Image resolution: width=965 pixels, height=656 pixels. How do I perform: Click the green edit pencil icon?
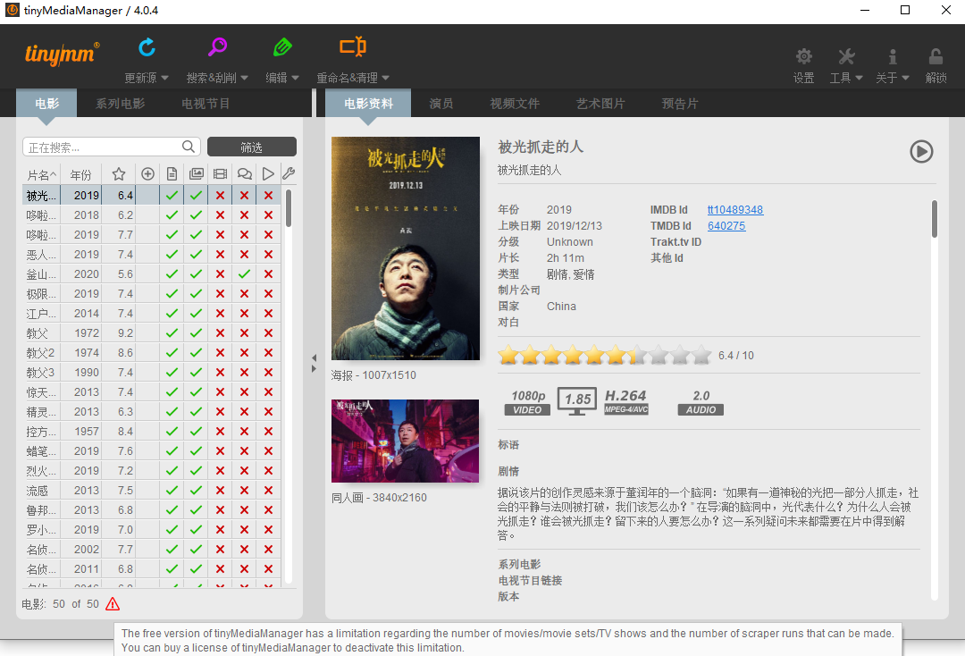pyautogui.click(x=281, y=47)
